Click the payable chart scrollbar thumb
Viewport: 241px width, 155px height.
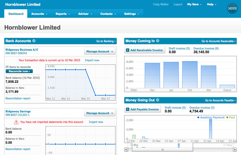[163, 150]
